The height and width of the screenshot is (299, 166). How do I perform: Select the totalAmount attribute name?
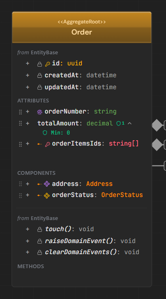click(x=58, y=123)
